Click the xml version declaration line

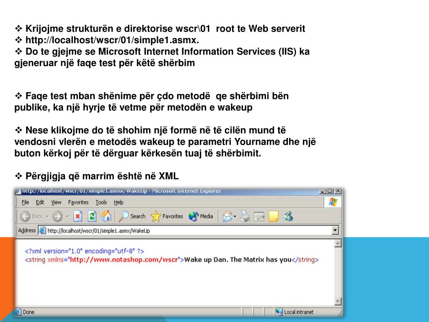pyautogui.click(x=84, y=251)
